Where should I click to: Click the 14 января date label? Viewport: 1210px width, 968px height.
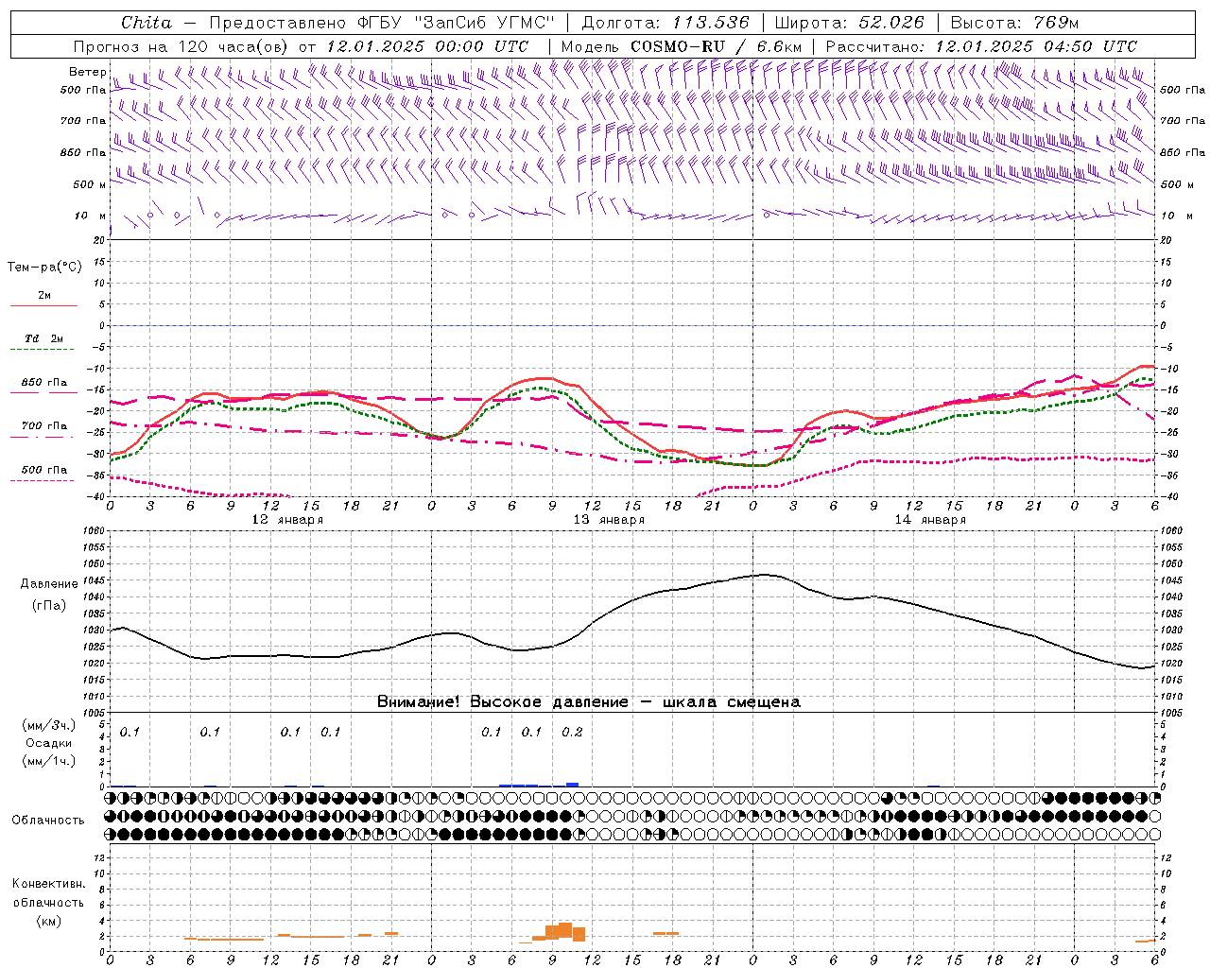[930, 520]
